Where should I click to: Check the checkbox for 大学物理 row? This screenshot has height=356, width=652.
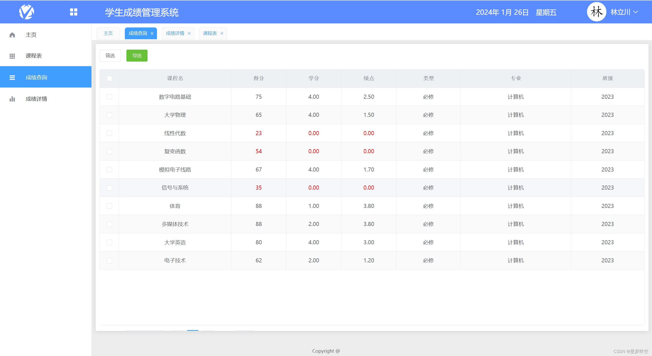109,115
